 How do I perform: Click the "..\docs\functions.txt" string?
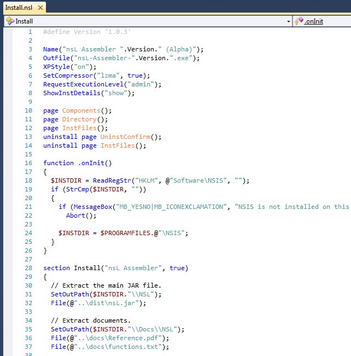click(118, 347)
